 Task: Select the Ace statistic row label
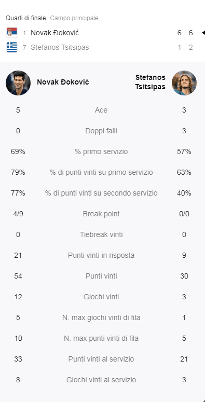[x=101, y=110]
